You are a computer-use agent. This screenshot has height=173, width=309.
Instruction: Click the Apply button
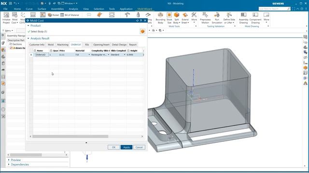[x=126, y=147]
